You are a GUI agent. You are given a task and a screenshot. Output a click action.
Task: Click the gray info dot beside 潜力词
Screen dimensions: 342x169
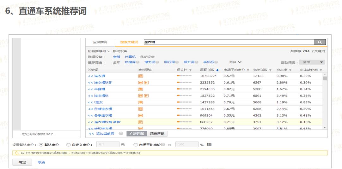coord(157,62)
